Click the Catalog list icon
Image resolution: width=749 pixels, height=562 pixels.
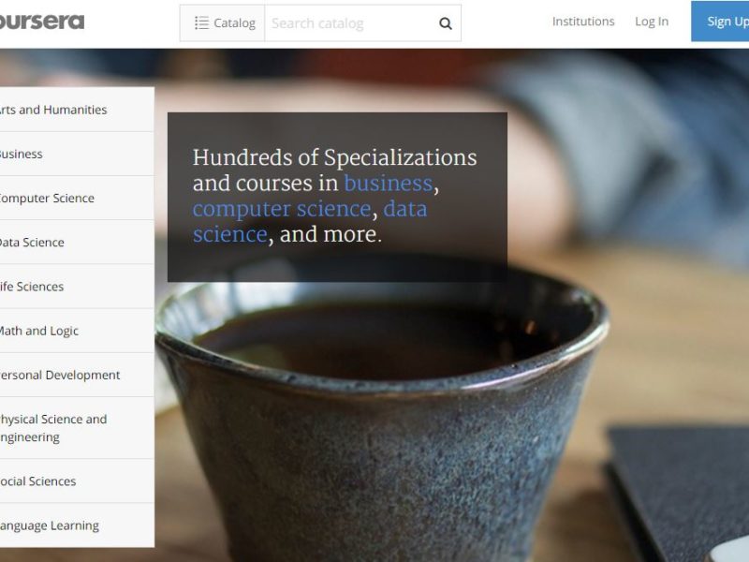coord(201,22)
